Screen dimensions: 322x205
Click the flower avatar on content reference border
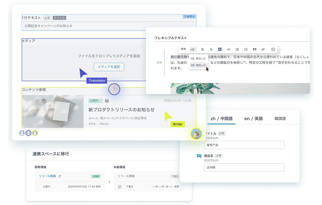(x=114, y=89)
